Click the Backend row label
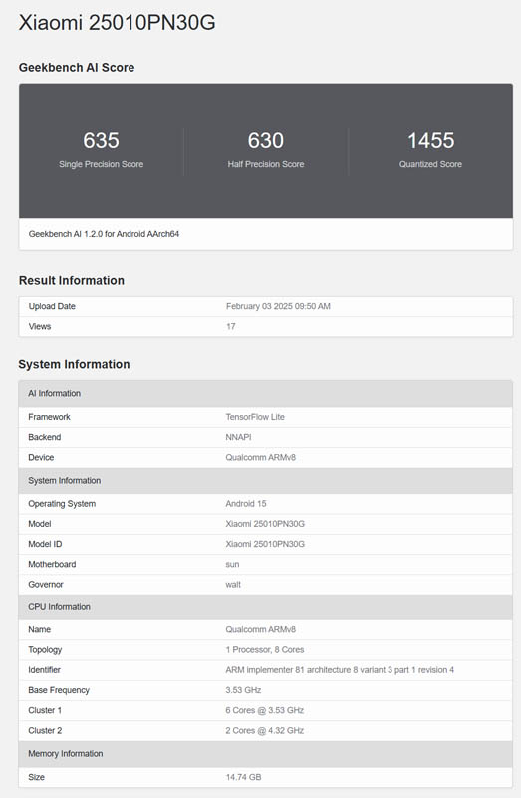521x798 pixels. click(44, 437)
